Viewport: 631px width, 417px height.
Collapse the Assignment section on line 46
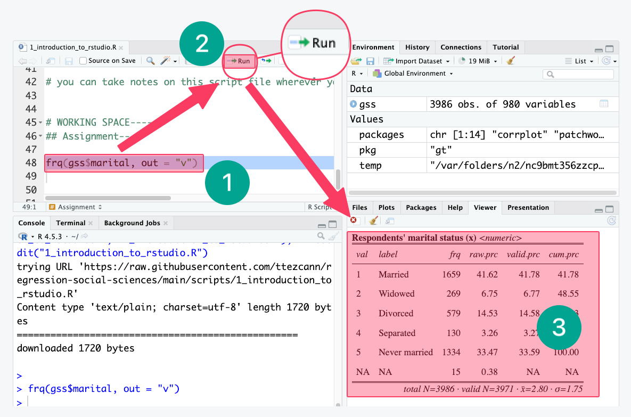40,136
